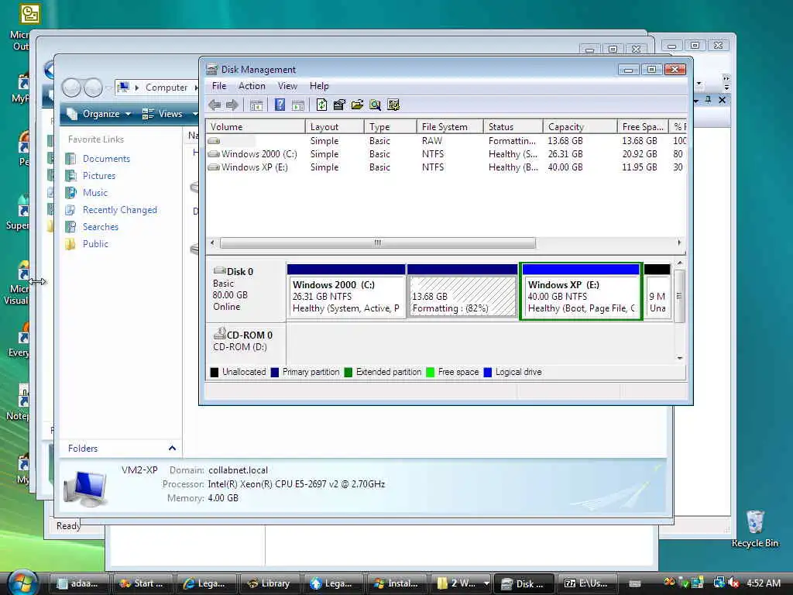Sort by the Capacity column header

click(x=579, y=126)
